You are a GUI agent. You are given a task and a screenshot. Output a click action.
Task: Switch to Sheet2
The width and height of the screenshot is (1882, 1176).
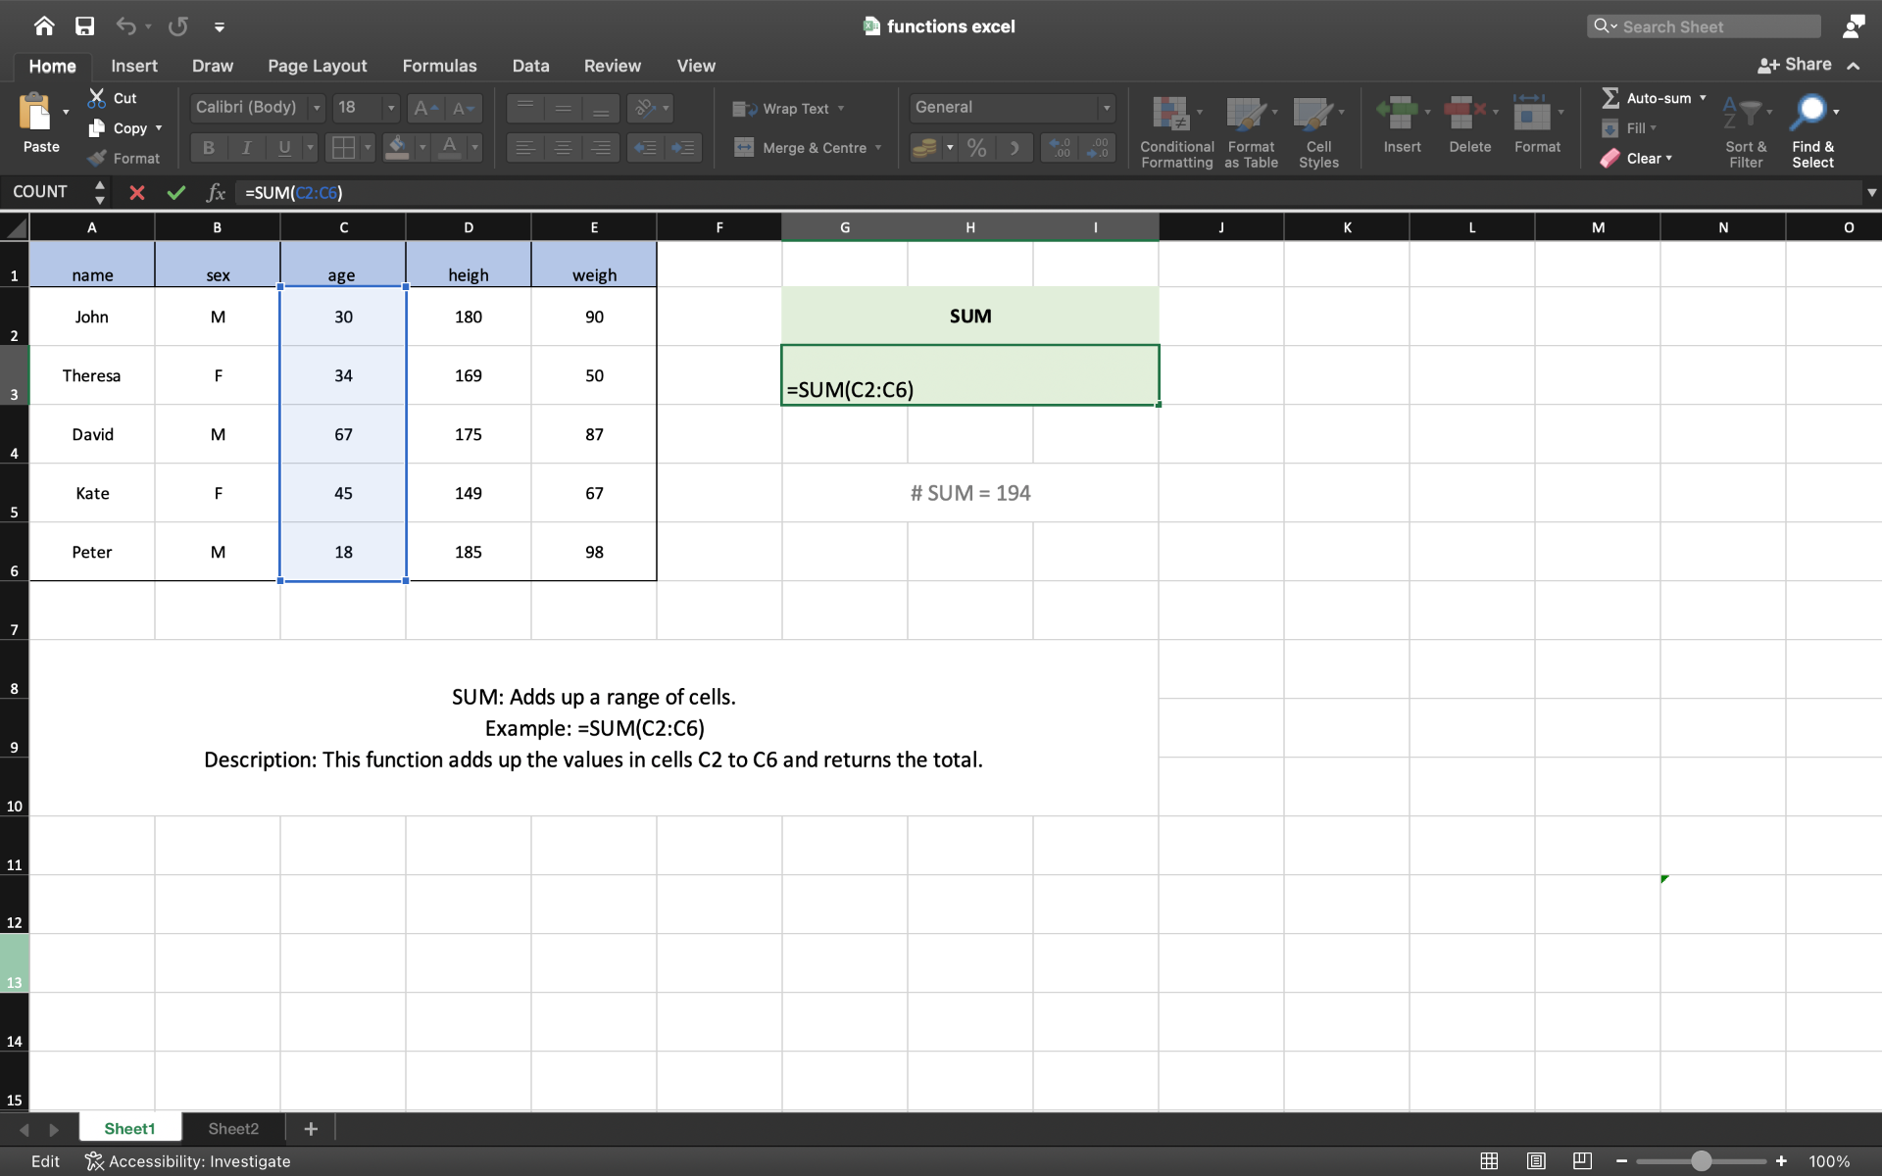(x=232, y=1128)
